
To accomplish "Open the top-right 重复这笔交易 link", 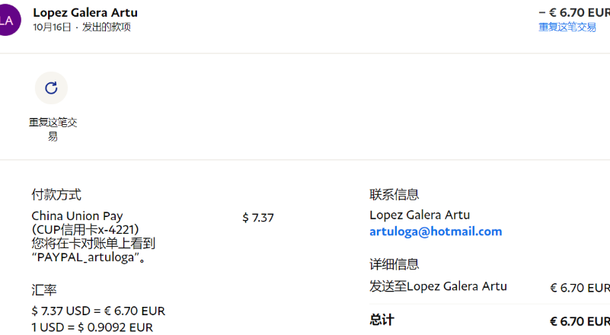I will [567, 27].
